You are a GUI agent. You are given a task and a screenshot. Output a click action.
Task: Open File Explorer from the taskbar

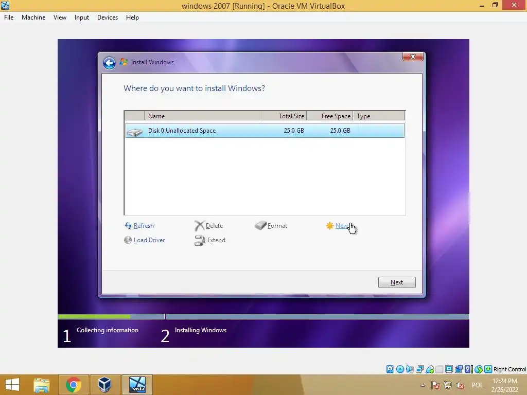(x=42, y=385)
